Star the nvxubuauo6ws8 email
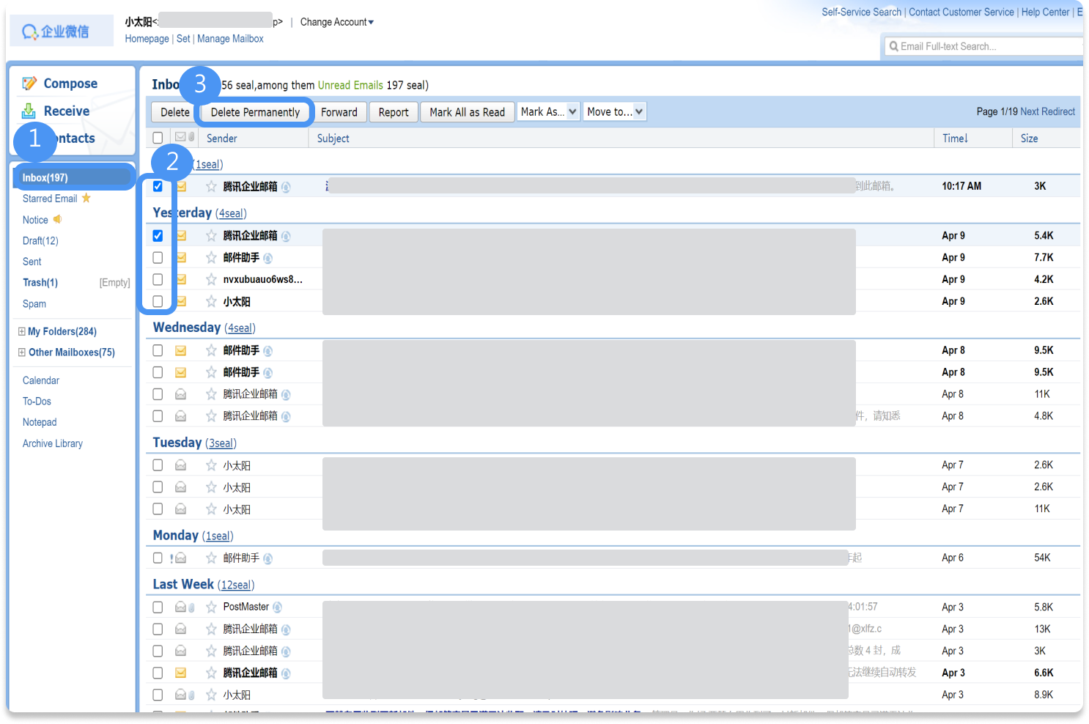1089x724 pixels. pos(211,279)
